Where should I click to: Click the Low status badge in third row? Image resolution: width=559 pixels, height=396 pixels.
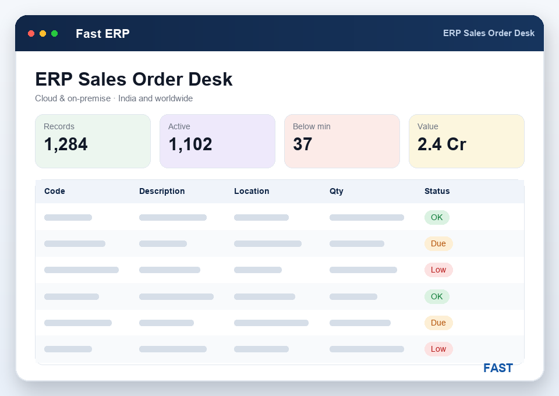[438, 270]
